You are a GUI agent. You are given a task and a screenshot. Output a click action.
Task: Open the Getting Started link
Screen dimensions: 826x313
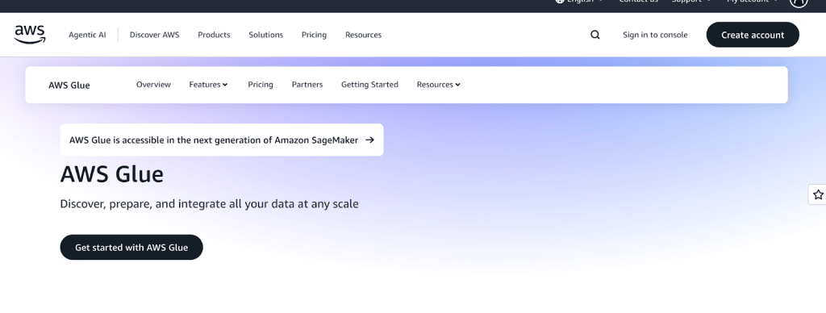click(x=369, y=85)
